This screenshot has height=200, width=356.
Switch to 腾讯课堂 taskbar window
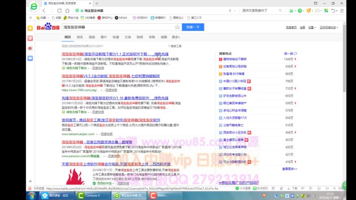click(57, 195)
